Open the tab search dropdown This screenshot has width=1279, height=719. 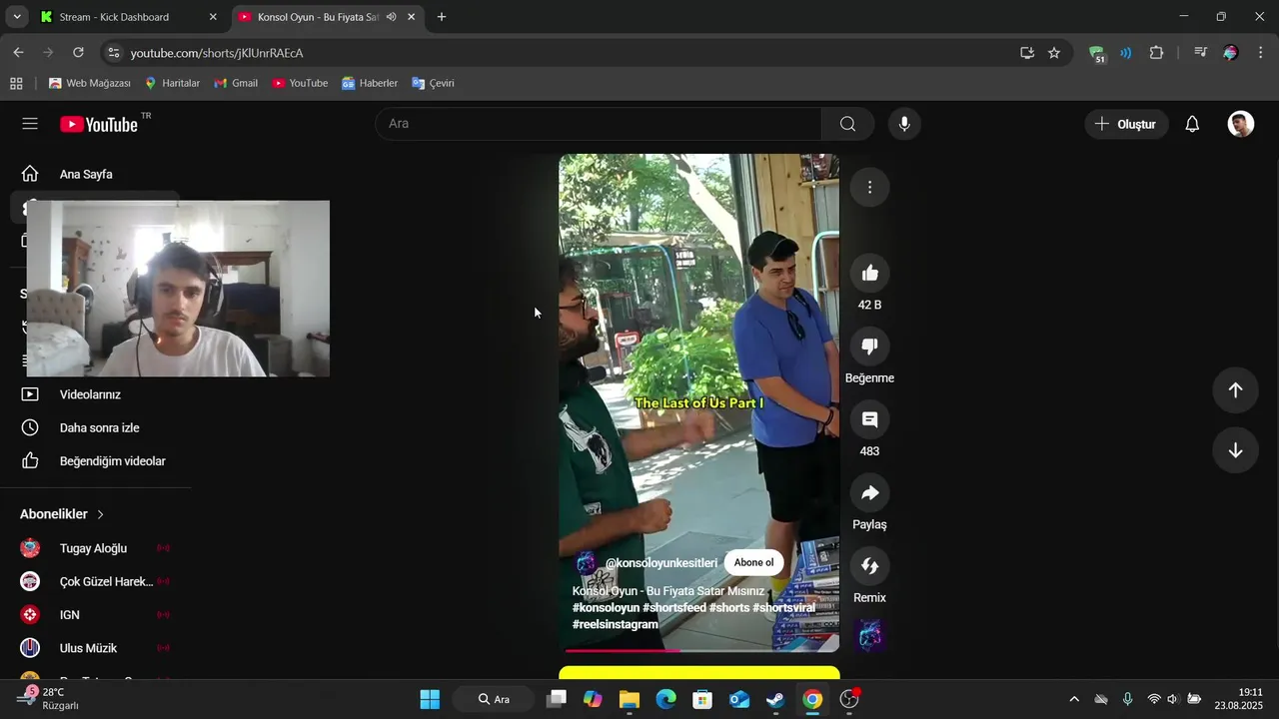[17, 17]
